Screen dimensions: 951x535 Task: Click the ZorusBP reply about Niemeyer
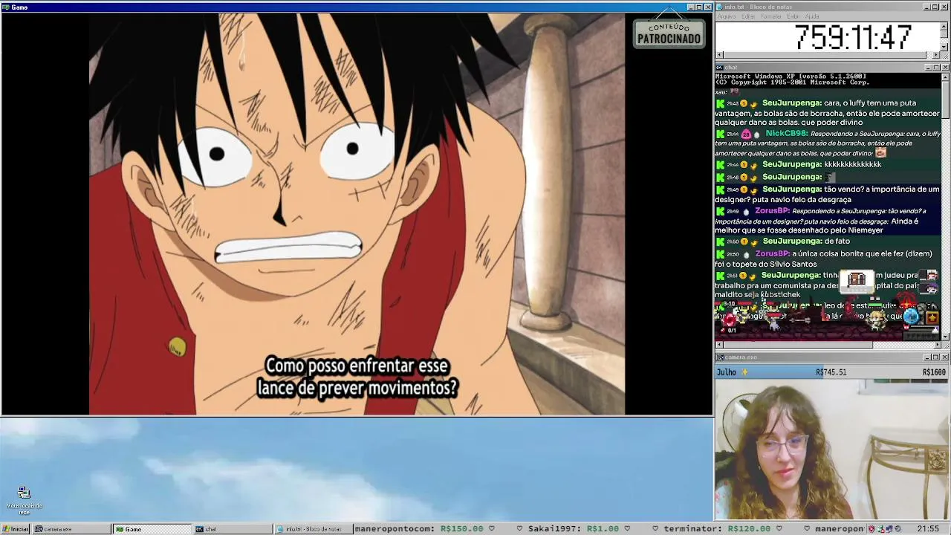(828, 221)
